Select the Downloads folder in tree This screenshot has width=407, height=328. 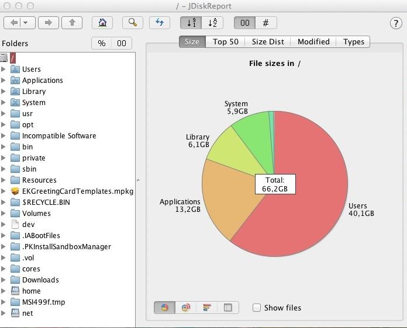[x=40, y=280]
